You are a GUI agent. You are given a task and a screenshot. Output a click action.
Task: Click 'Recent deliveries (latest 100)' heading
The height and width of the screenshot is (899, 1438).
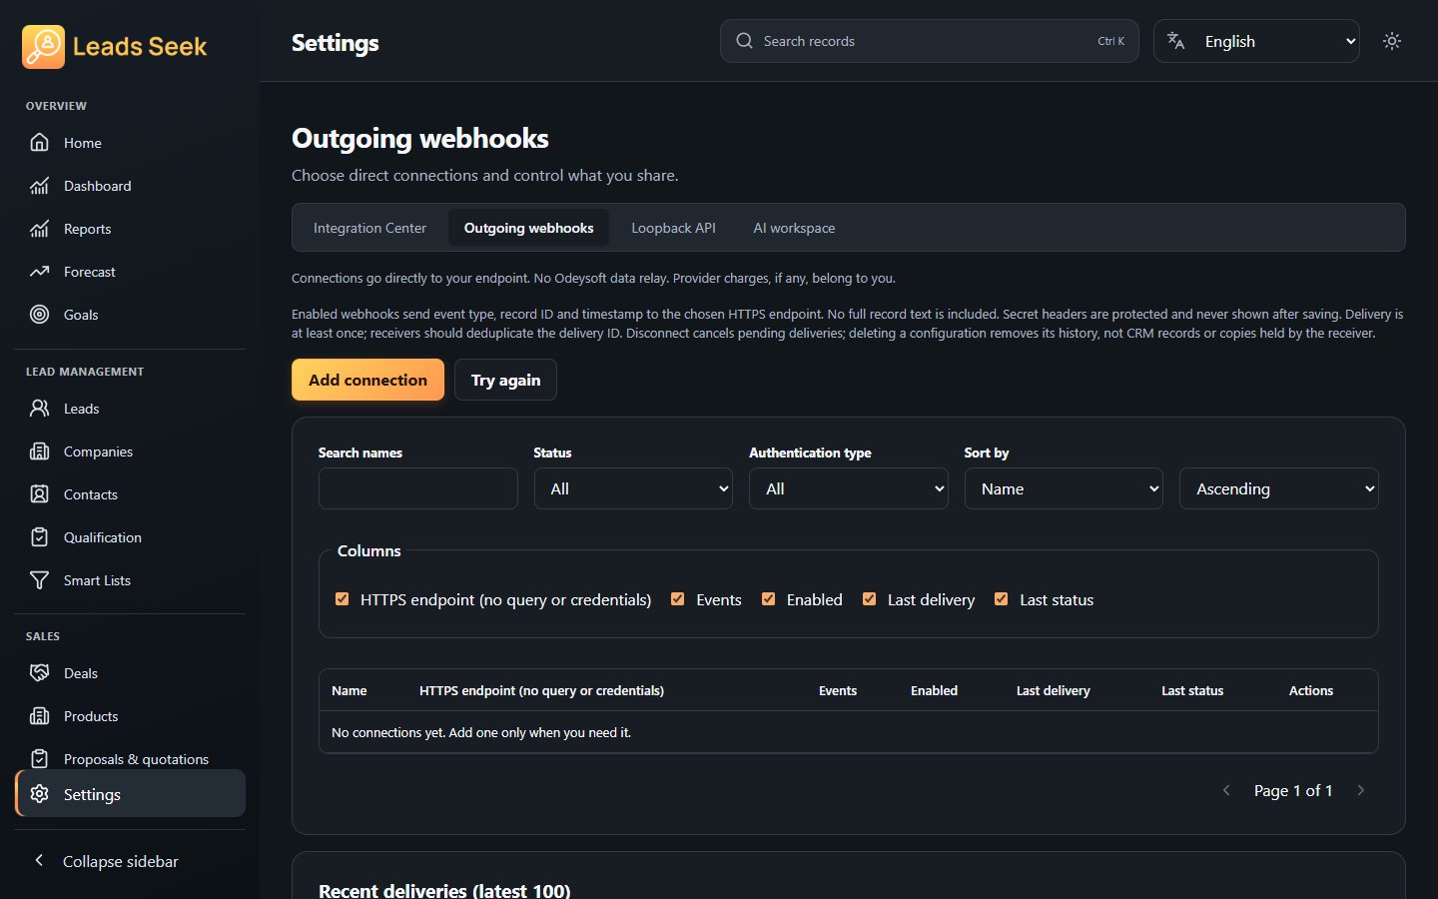tap(444, 890)
